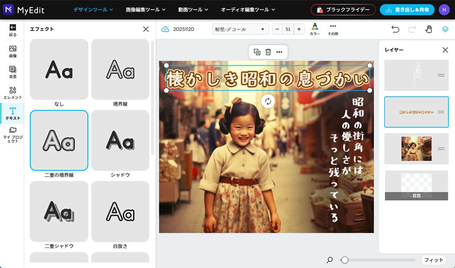
Task: Activate the hand pan tool
Action: click(428, 29)
